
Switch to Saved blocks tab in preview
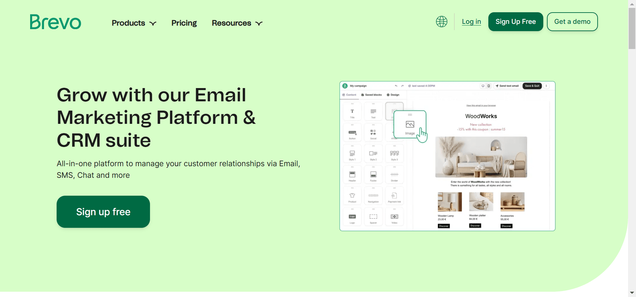coord(371,95)
